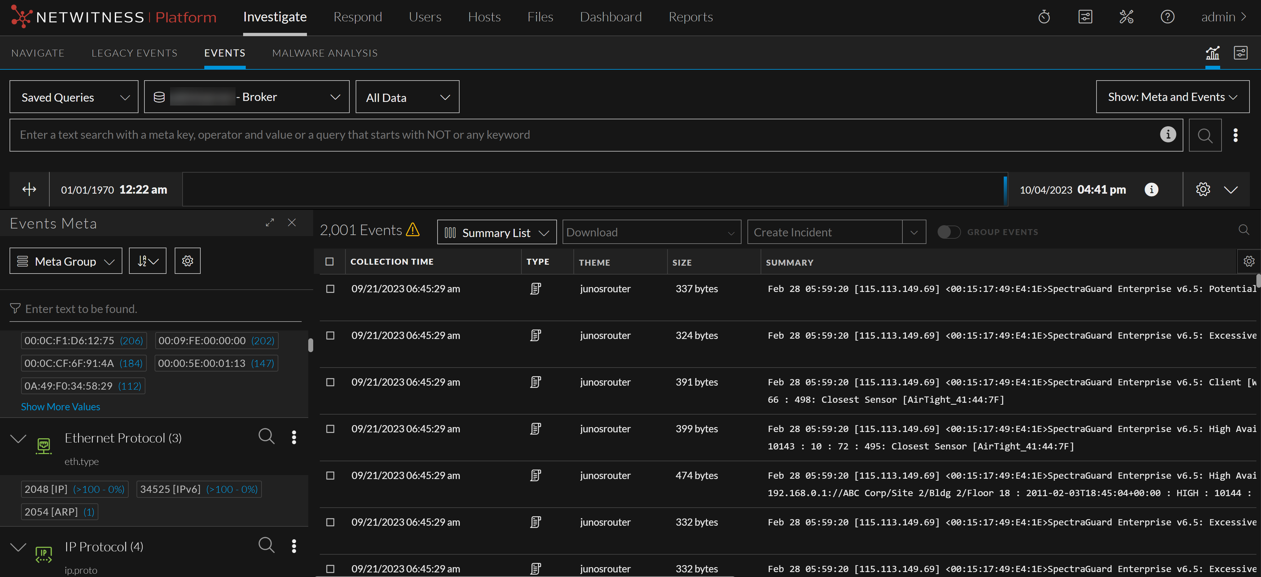Click the help question mark icon

pos(1167,17)
